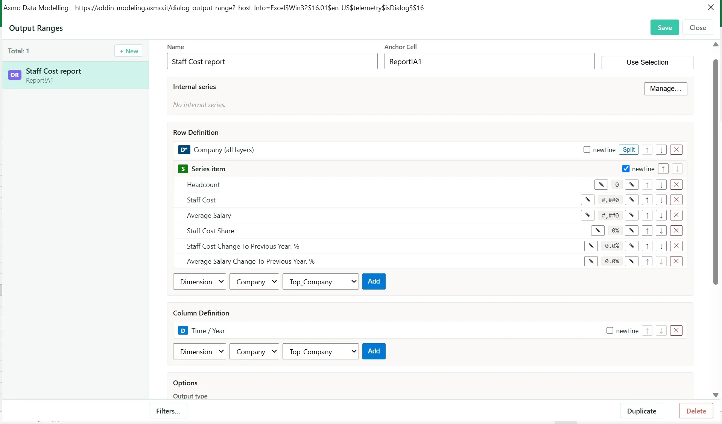722x424 pixels.
Task: Delete the Headcount series
Action: click(x=676, y=185)
